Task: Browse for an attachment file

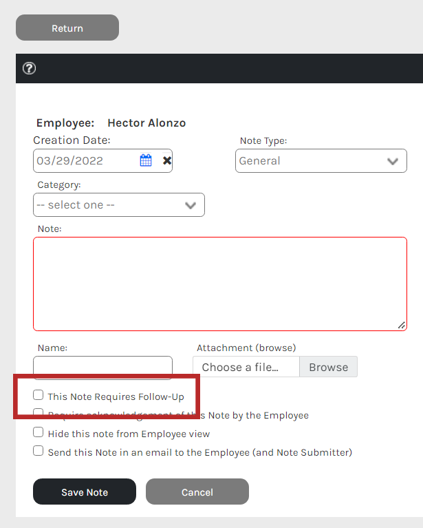Action: [x=329, y=367]
